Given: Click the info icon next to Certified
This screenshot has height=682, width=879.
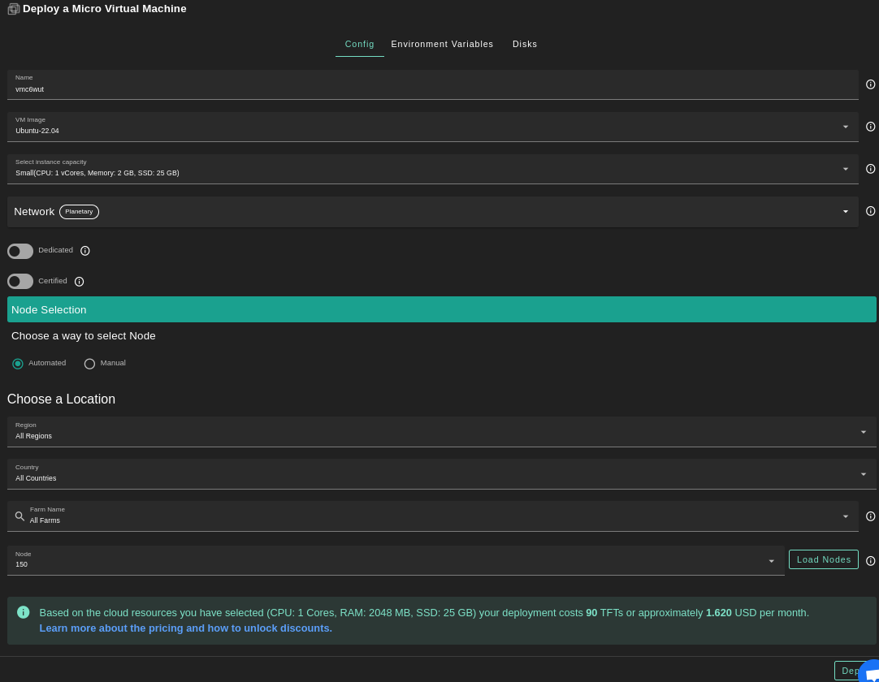Looking at the screenshot, I should click(79, 282).
